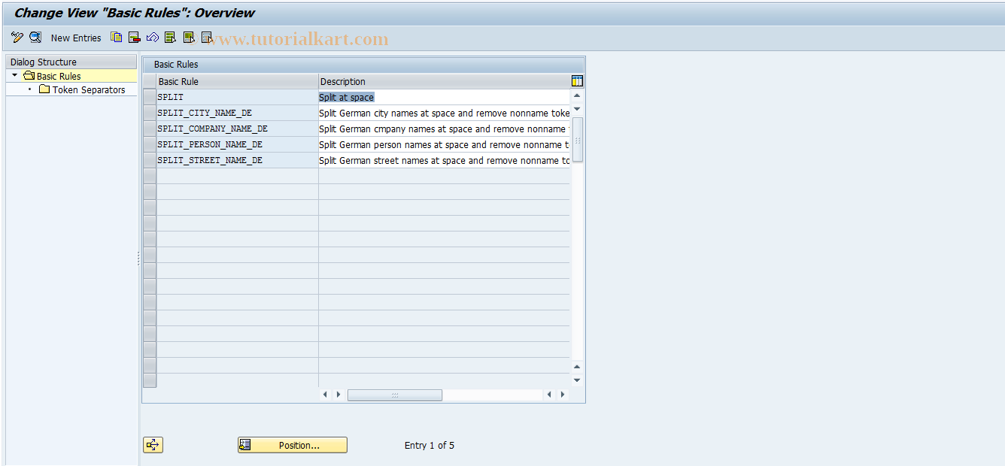Click the Copy As icon
Screen dimensions: 1005x466
coord(115,38)
